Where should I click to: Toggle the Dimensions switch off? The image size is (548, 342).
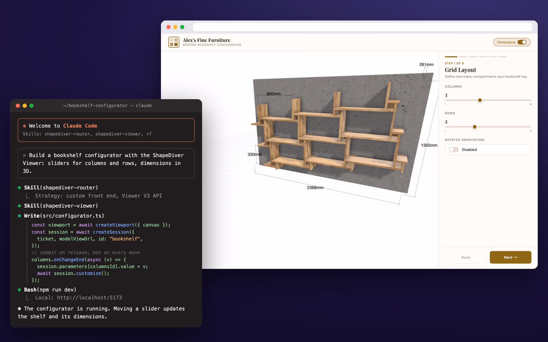click(522, 42)
